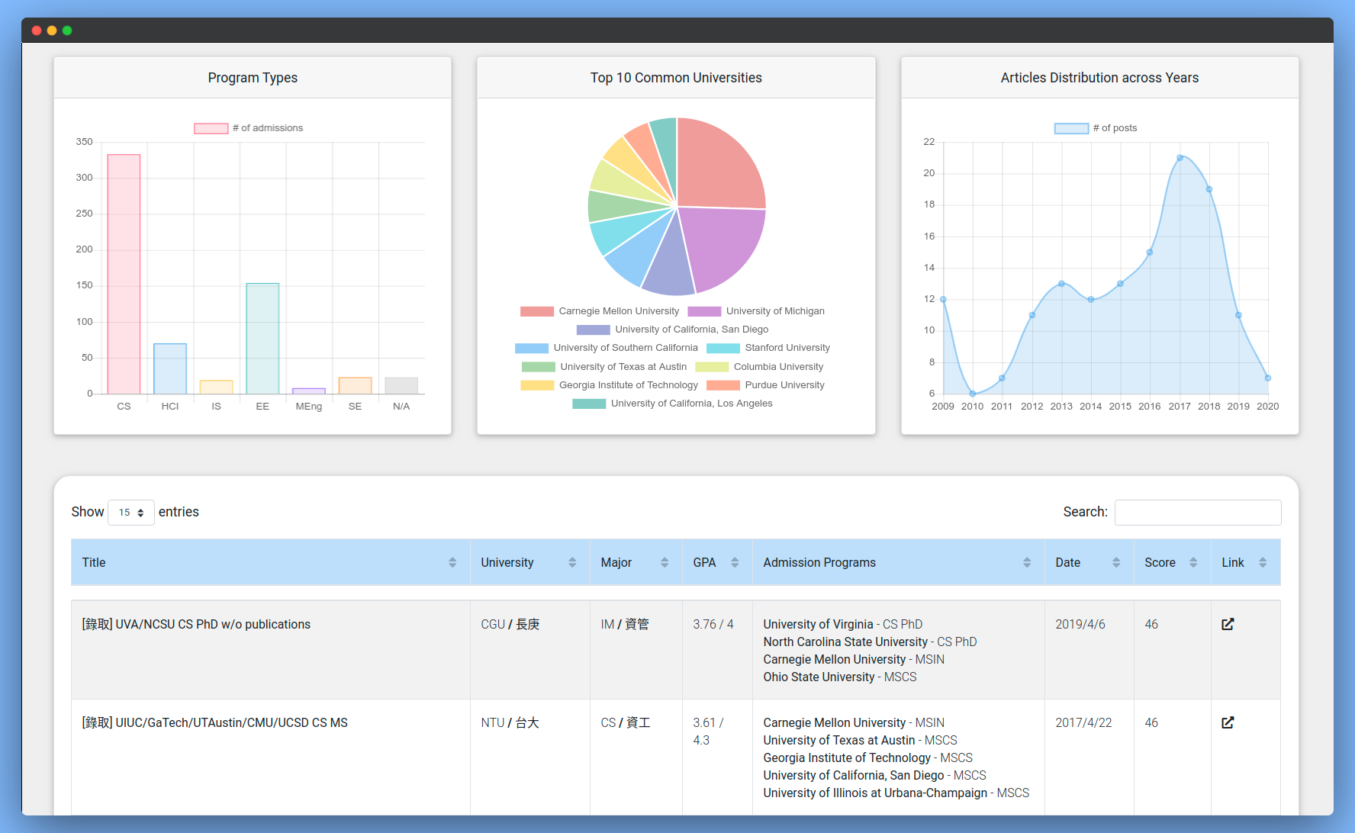
Task: Click the 'CGU / 長庚' university cell
Action: 510,625
